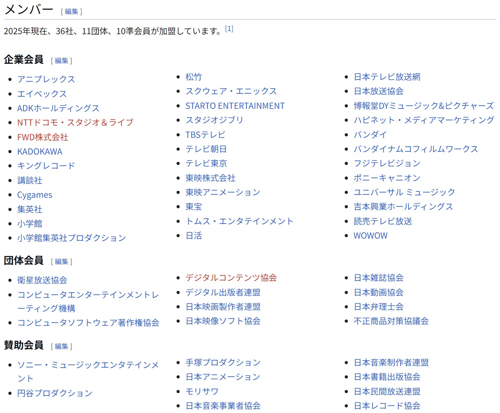Open the red デジタルコンテンツ協会 link
Viewport: 500px width, 413px height.
(231, 278)
